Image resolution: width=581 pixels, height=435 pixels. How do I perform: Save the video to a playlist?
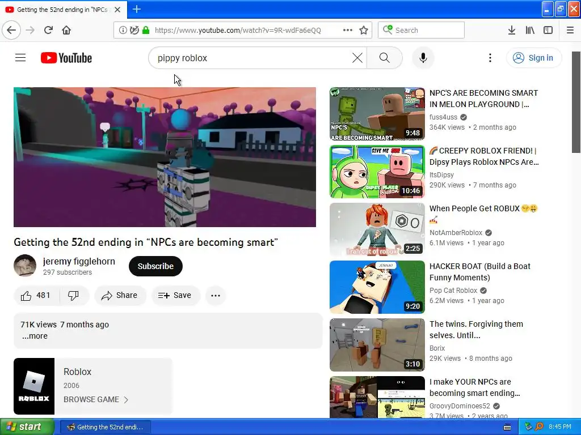(175, 295)
